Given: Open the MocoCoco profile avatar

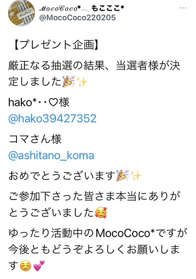Looking at the screenshot, I should click(x=22, y=13).
